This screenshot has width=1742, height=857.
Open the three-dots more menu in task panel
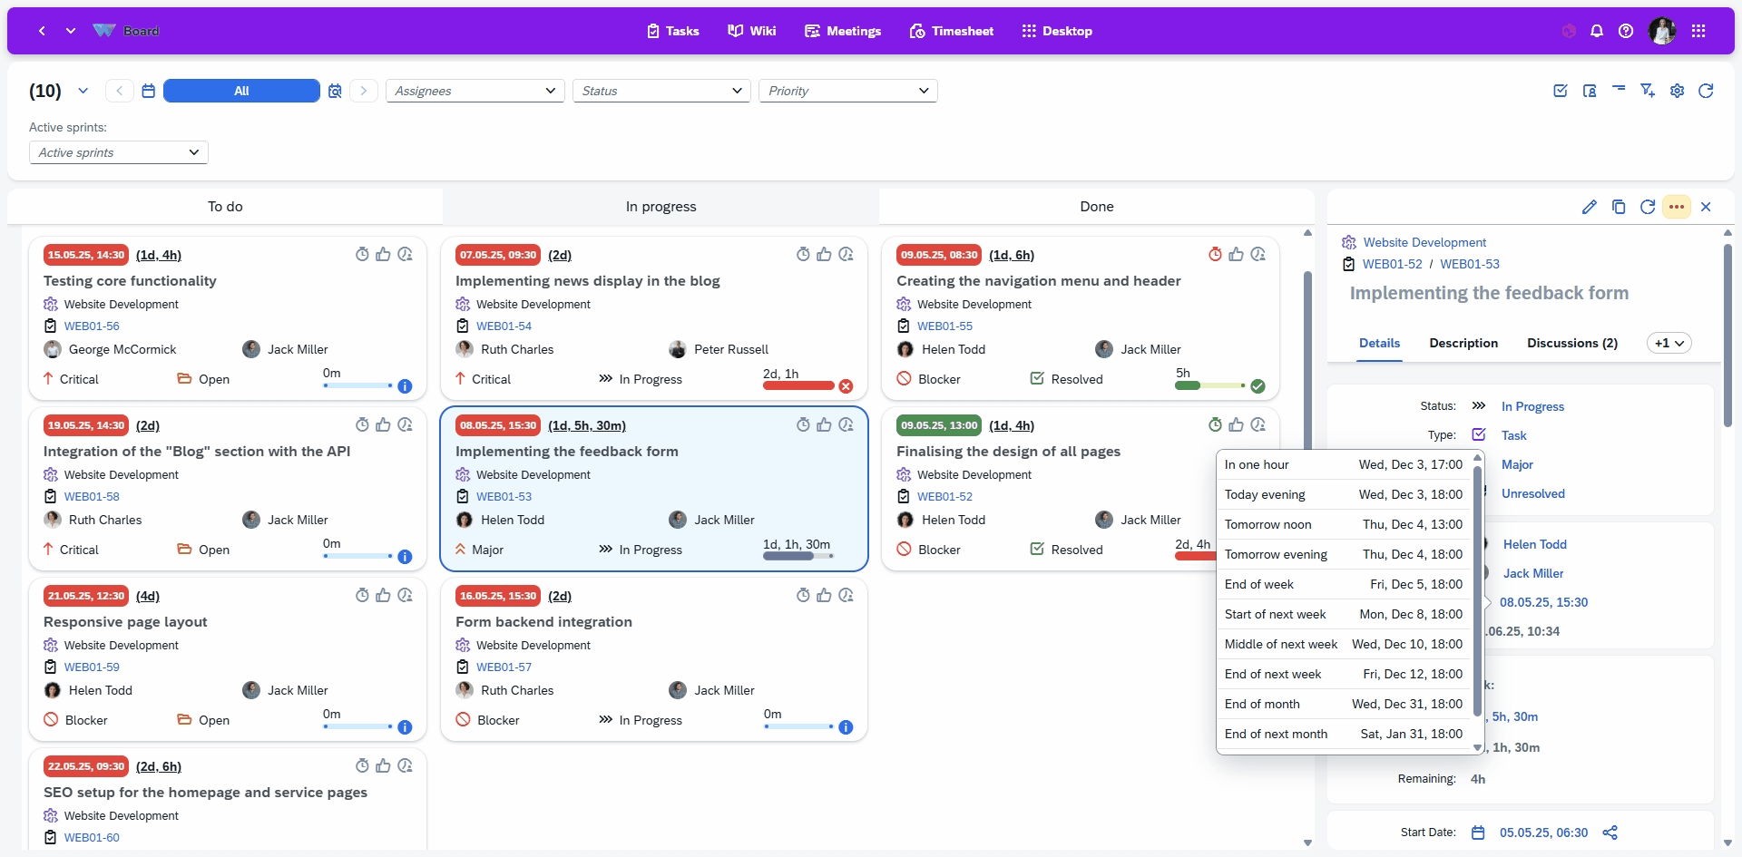[1677, 207]
